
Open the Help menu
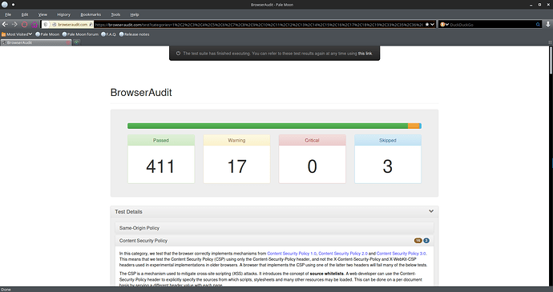135,14
